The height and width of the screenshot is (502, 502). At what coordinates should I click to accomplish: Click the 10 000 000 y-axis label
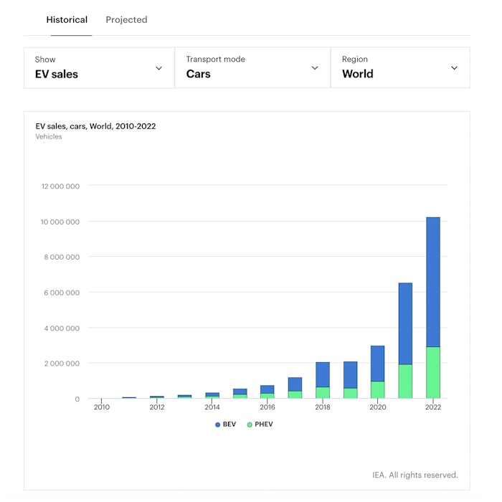click(x=60, y=222)
